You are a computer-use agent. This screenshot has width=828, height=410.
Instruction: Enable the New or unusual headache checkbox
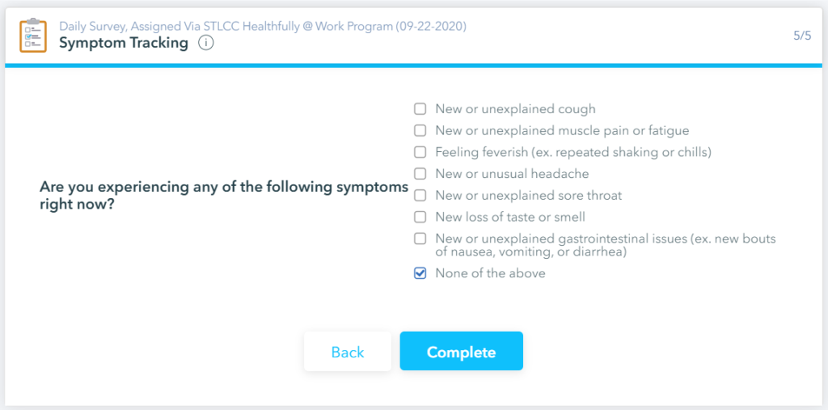click(x=420, y=174)
